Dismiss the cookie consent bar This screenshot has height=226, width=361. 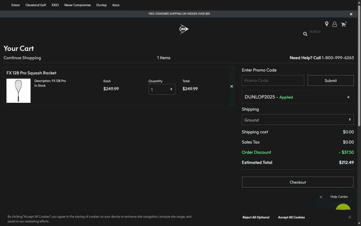pyautogui.click(x=350, y=217)
